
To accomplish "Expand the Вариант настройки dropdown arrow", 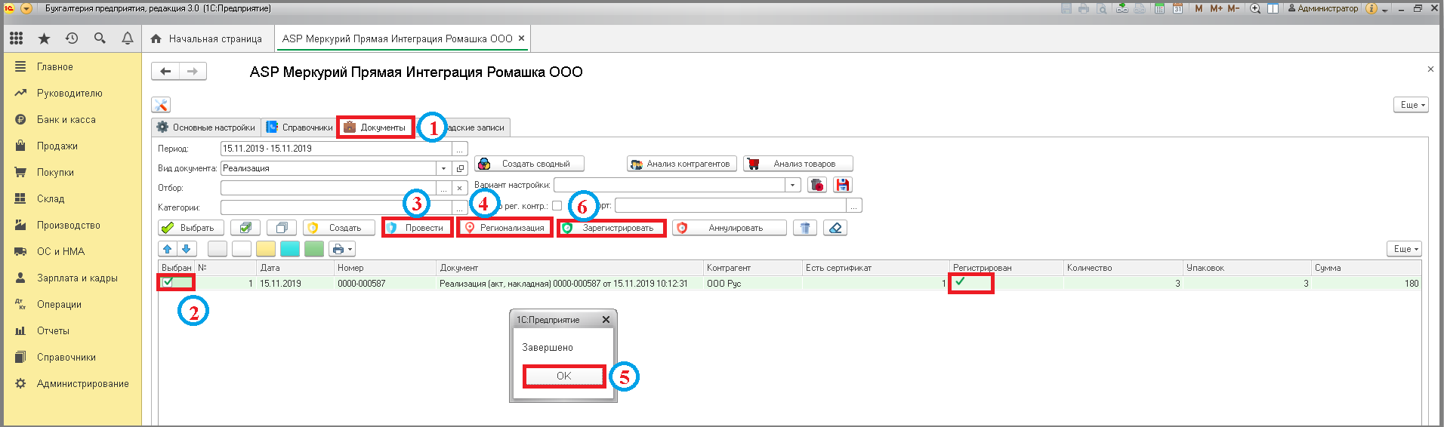I will click(792, 185).
